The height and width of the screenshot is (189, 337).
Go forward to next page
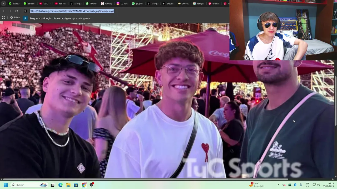click(x=10, y=11)
